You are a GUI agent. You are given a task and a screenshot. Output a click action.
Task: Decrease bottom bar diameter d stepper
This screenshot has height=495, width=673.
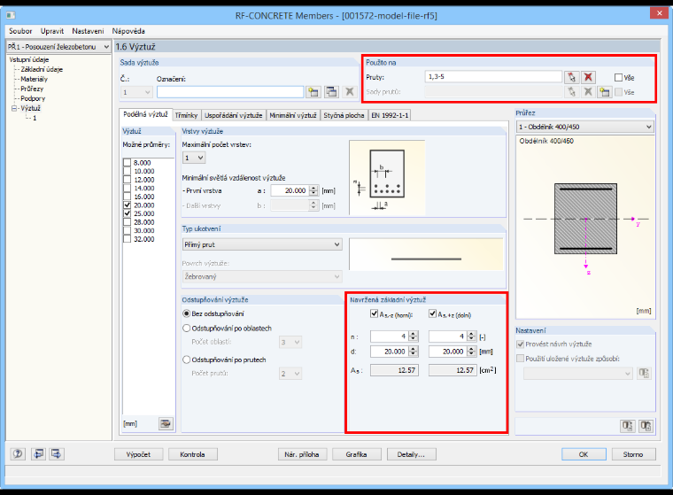pos(472,354)
